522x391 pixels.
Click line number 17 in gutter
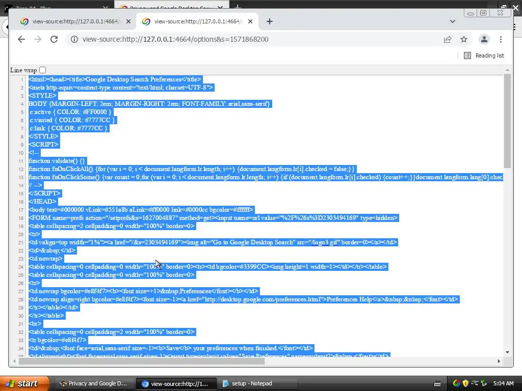click(x=21, y=210)
